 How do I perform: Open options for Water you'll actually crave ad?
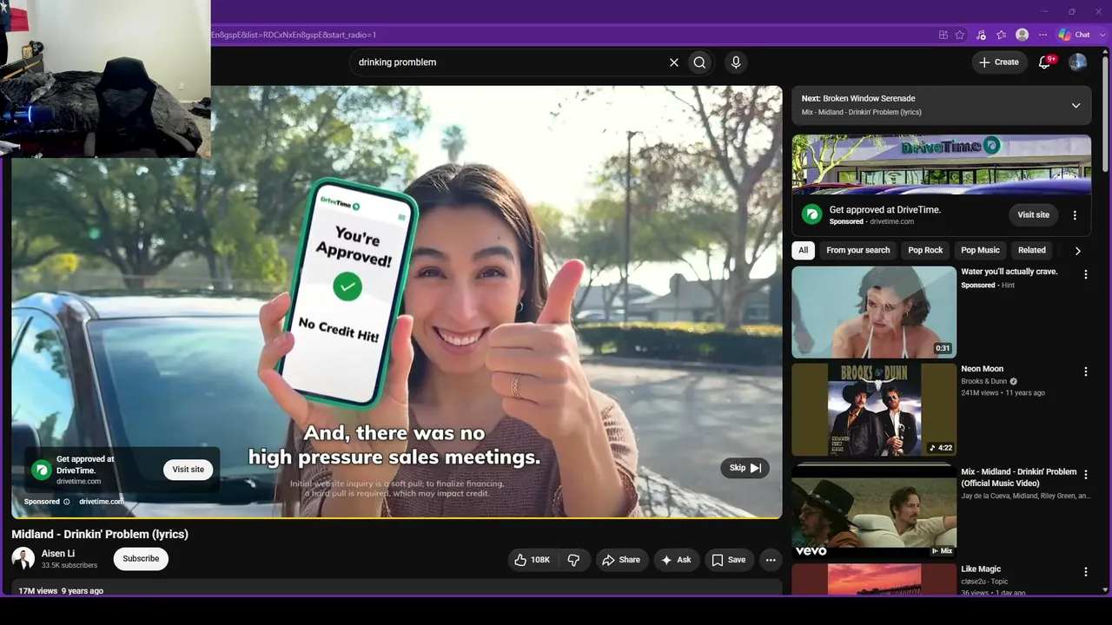[x=1085, y=274]
